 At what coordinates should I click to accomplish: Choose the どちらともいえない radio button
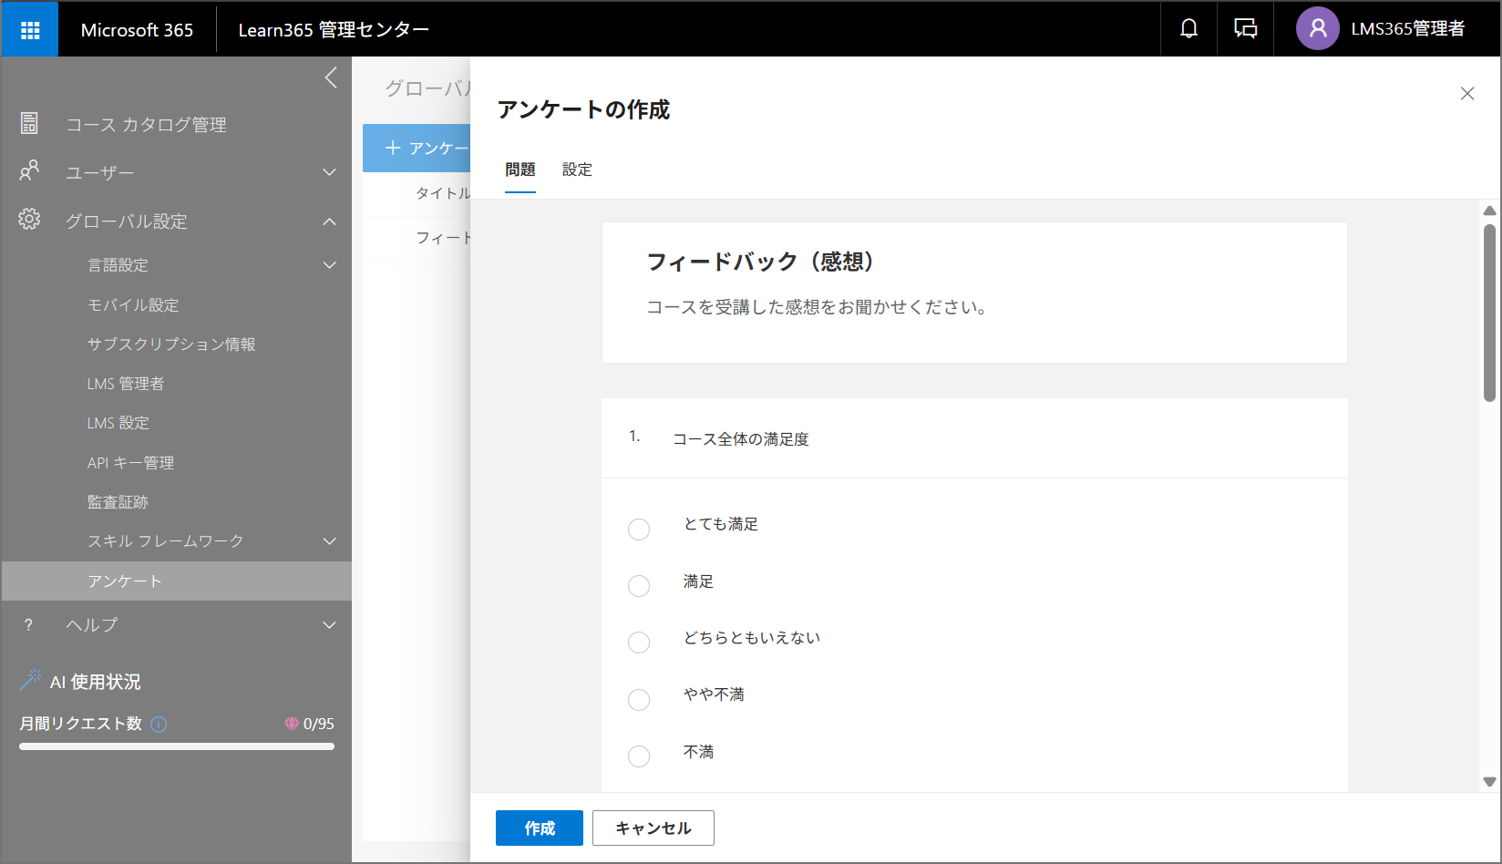pyautogui.click(x=639, y=643)
